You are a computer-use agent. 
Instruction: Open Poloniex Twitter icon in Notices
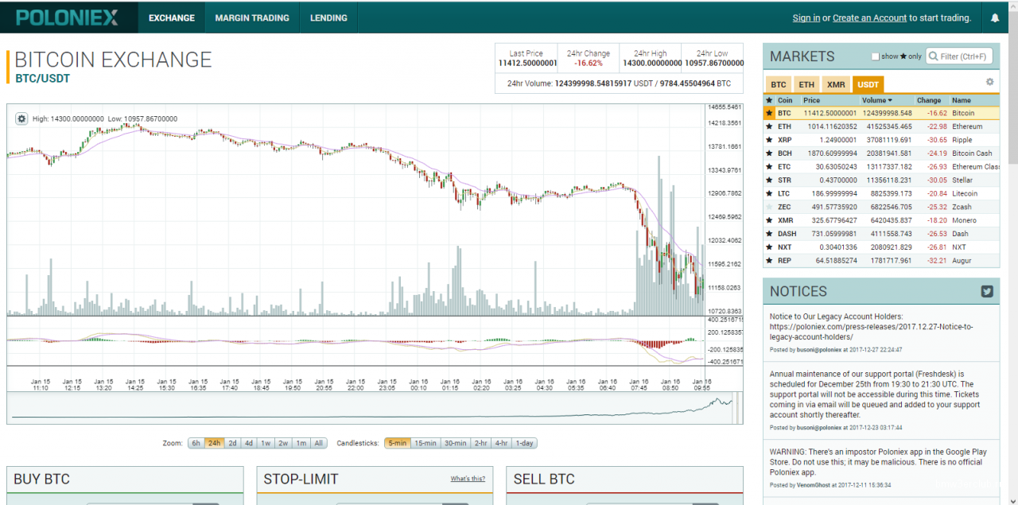point(987,291)
